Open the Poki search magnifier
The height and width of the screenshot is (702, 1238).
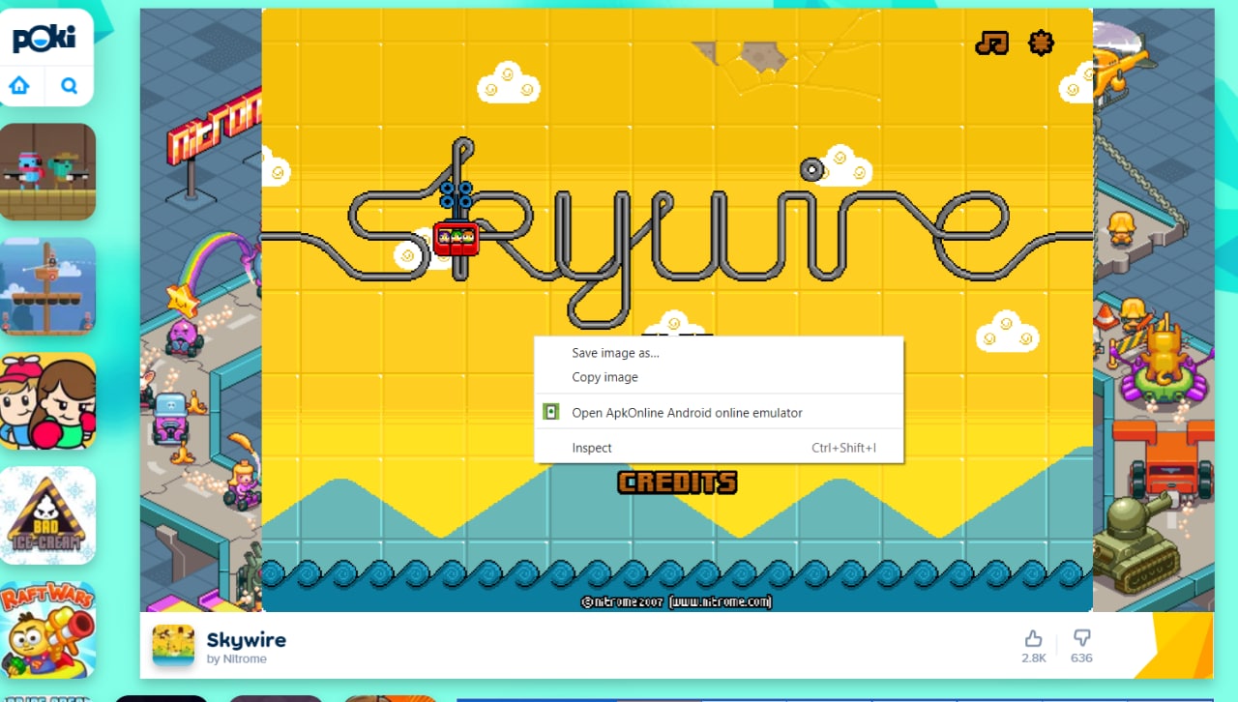pyautogui.click(x=69, y=85)
